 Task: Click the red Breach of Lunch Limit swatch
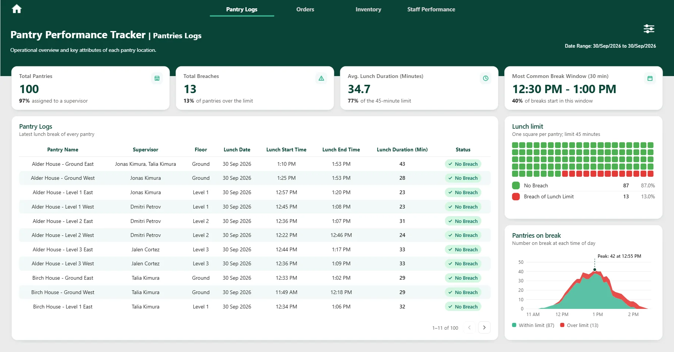[x=516, y=196]
